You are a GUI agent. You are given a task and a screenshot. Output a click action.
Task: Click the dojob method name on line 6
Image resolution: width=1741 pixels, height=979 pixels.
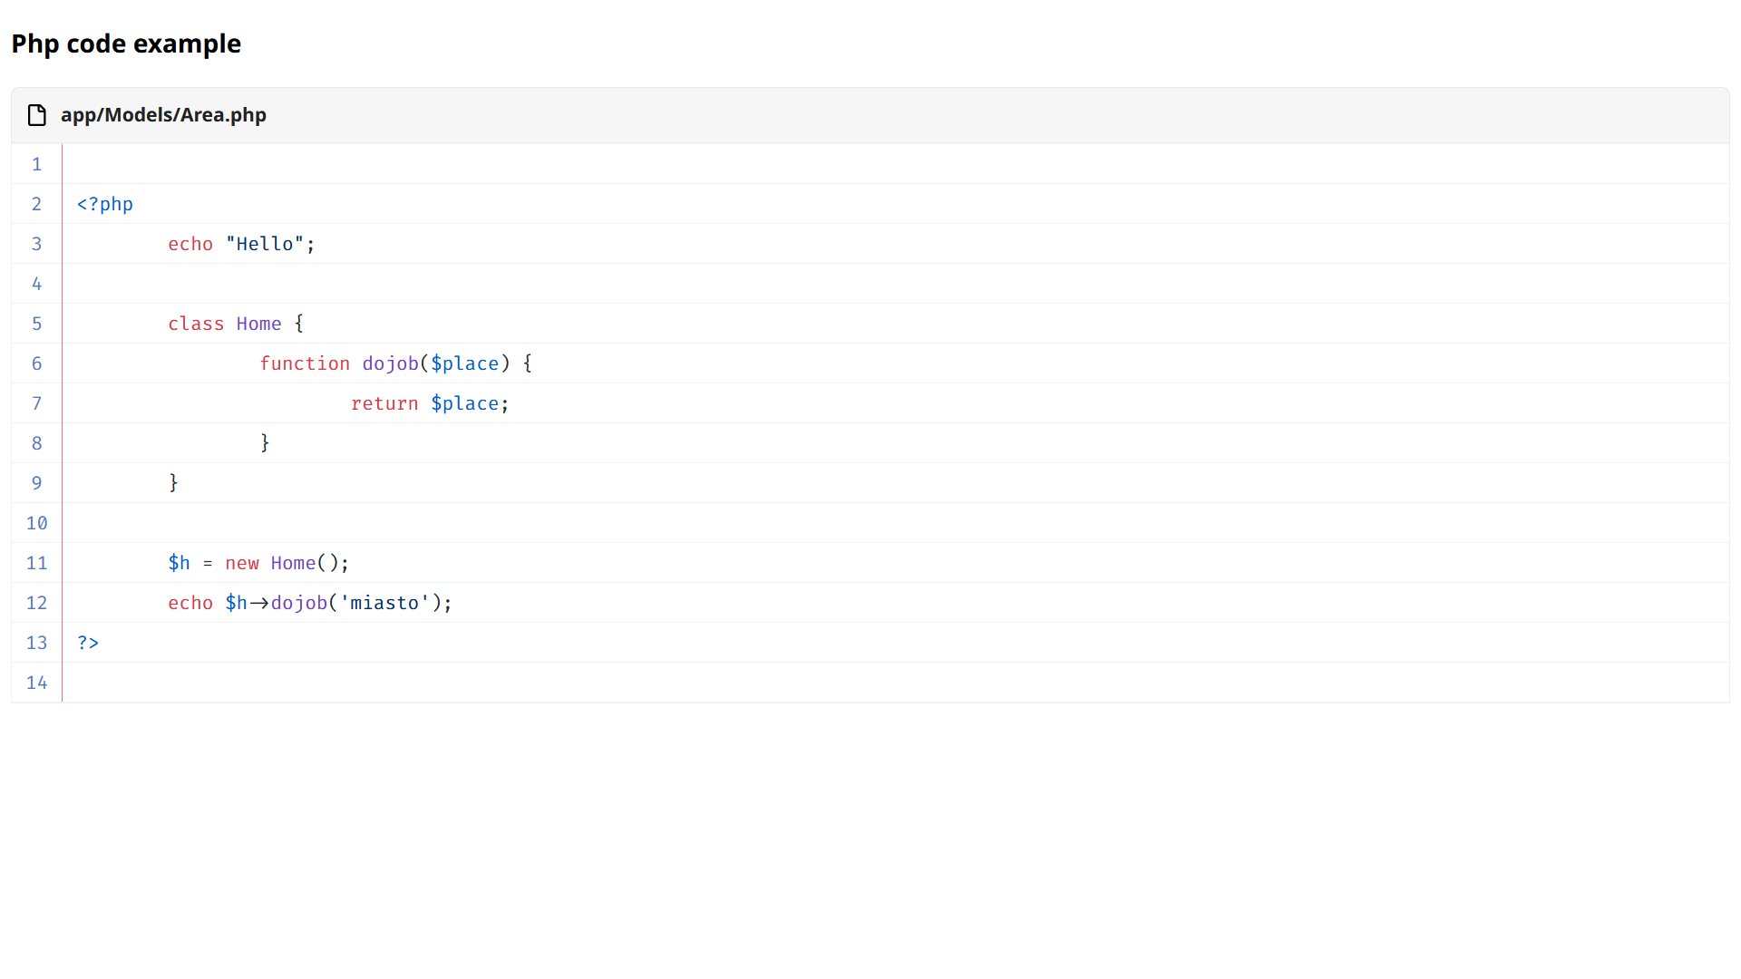(x=390, y=363)
